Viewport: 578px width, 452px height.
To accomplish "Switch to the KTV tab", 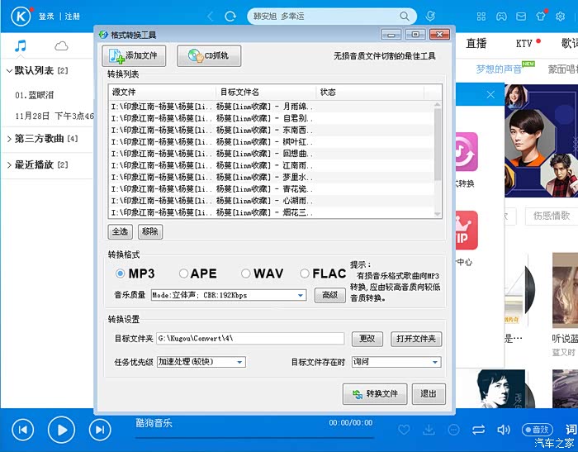I will 524,43.
